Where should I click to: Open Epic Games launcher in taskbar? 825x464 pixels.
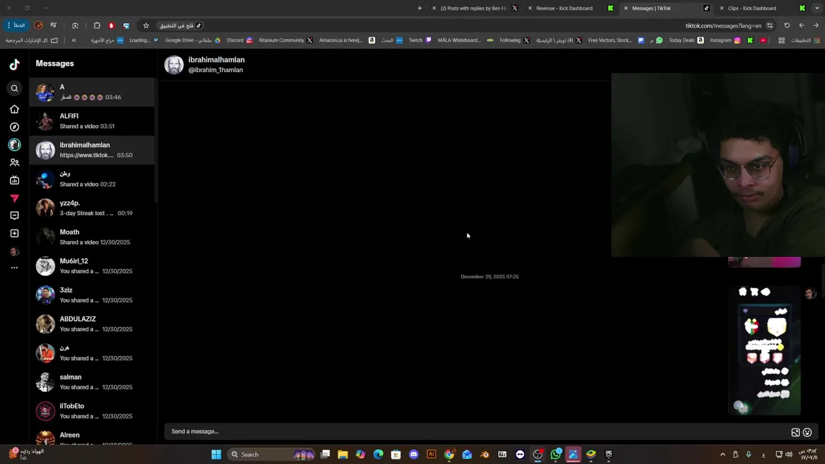[x=608, y=454]
